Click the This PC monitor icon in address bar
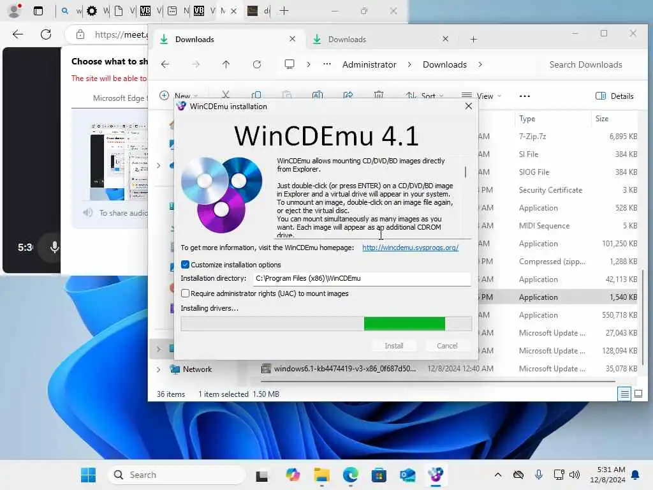The width and height of the screenshot is (653, 490). click(290, 64)
